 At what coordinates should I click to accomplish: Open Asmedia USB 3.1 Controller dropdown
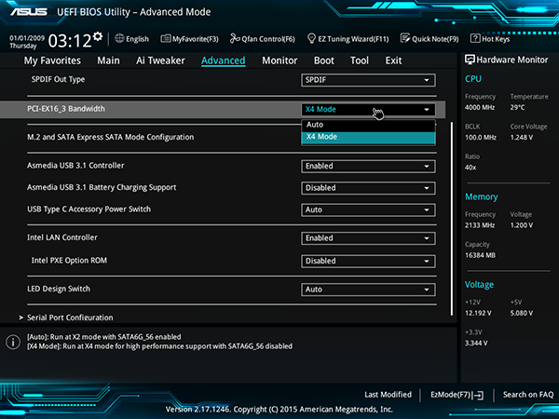368,167
